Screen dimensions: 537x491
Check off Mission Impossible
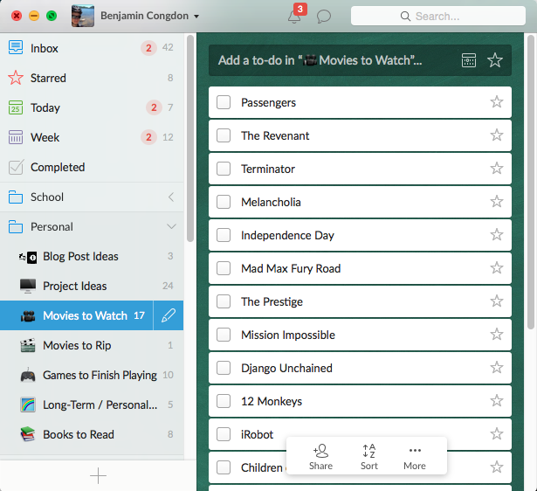[x=224, y=335]
